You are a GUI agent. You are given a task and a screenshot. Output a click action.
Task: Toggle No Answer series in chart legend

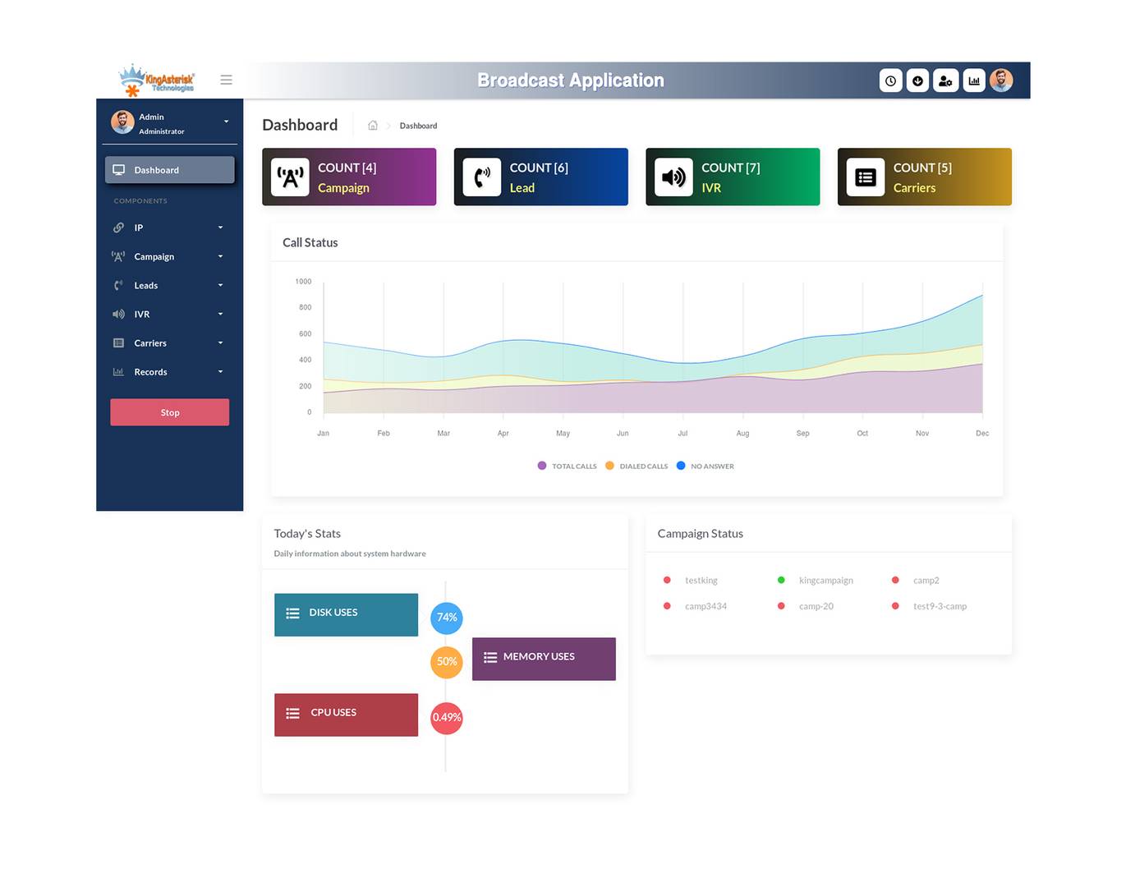click(705, 466)
